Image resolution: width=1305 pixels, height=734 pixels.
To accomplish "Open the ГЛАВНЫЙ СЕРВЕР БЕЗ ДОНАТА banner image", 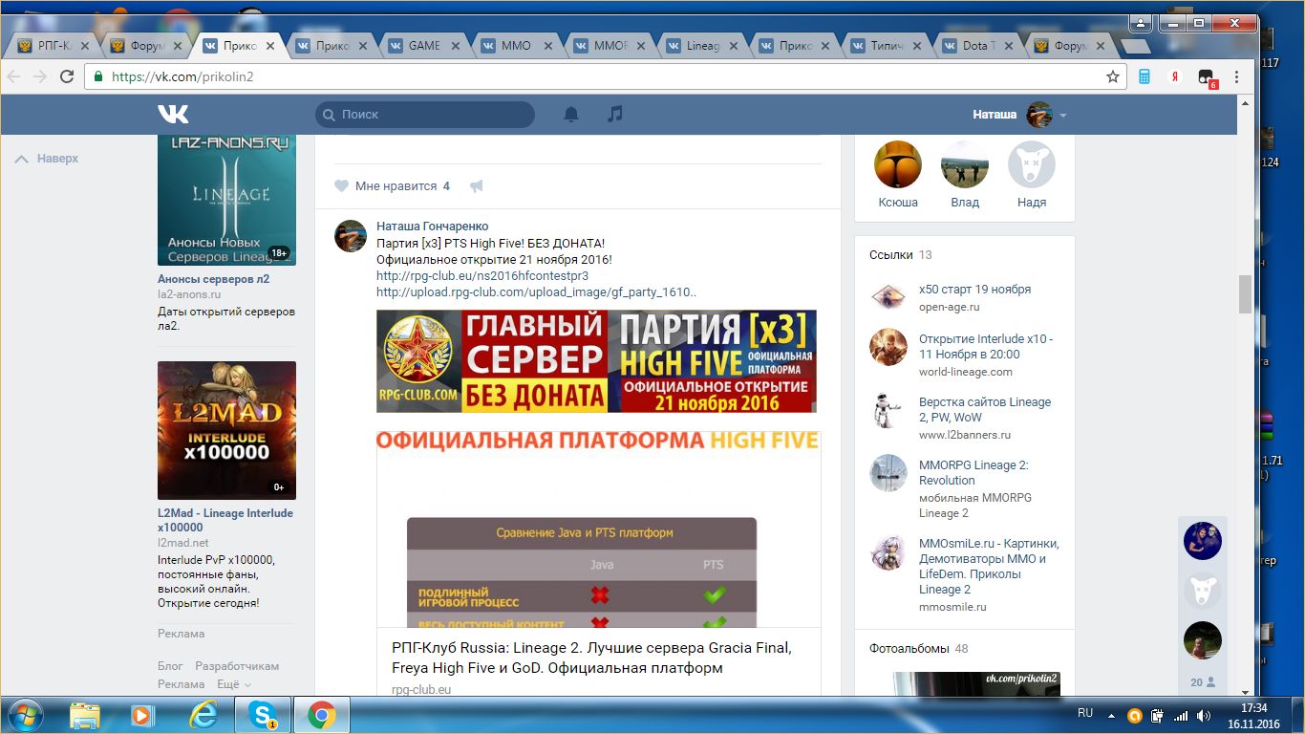I will coord(596,361).
